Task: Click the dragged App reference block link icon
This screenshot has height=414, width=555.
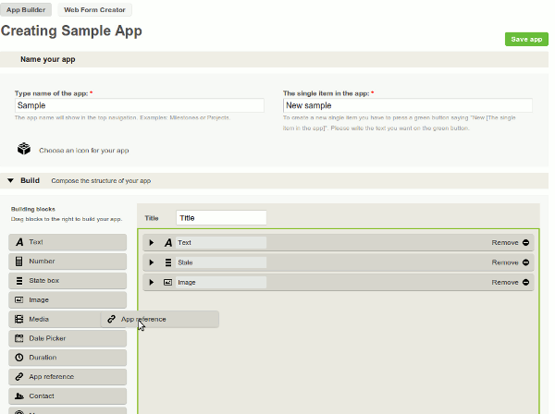Action: [x=112, y=319]
